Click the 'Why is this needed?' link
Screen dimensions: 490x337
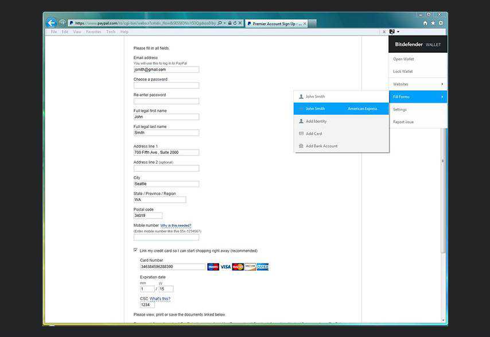[176, 226]
